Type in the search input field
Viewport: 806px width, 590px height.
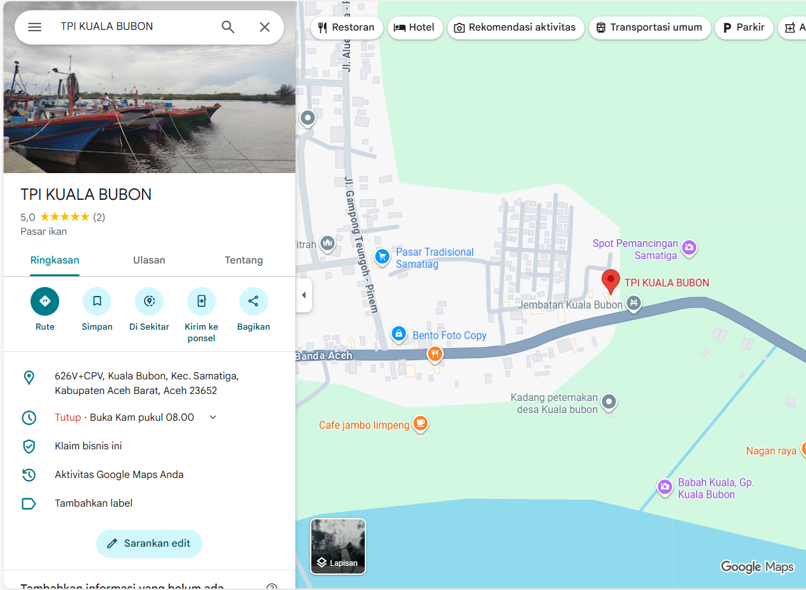134,27
